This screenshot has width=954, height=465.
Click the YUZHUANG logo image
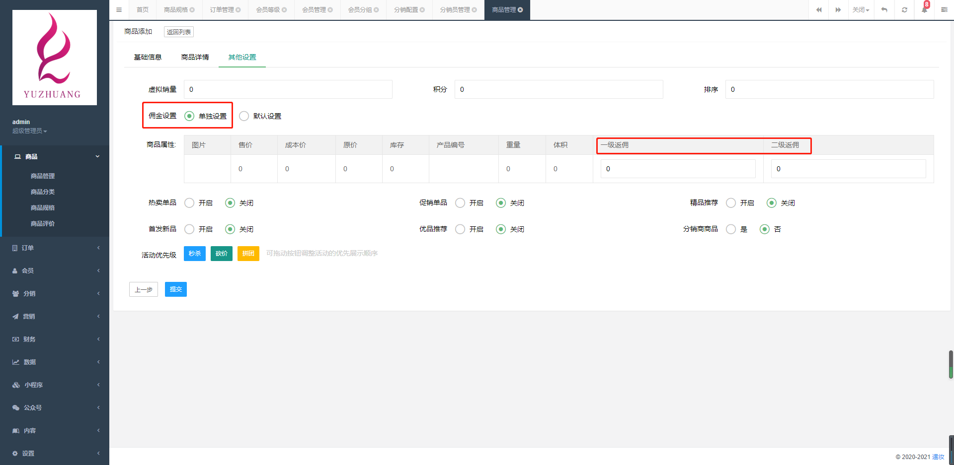pyautogui.click(x=55, y=58)
